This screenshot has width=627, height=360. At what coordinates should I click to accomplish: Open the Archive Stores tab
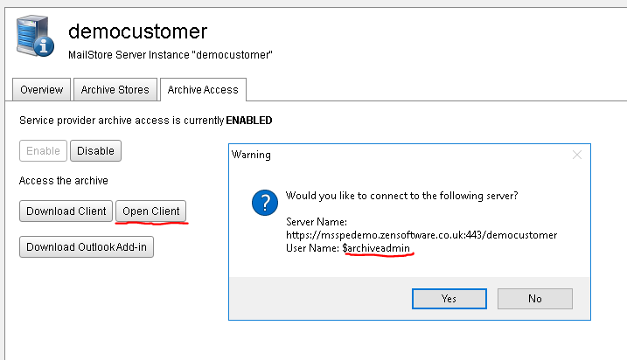pos(115,89)
